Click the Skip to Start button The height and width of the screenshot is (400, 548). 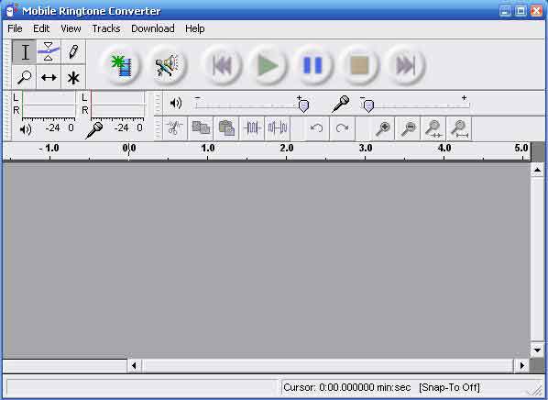[222, 65]
